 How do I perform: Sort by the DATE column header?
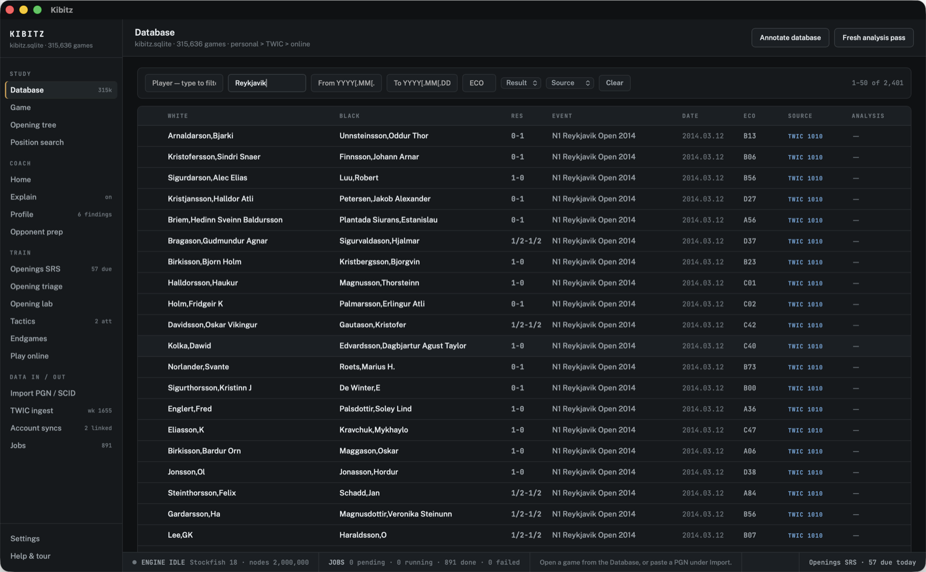690,116
